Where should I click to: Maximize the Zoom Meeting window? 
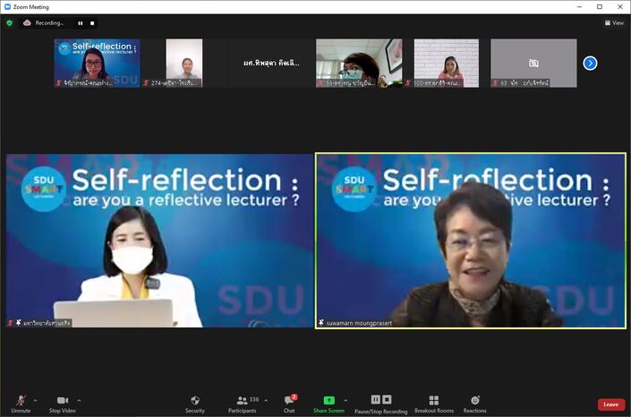click(x=600, y=7)
